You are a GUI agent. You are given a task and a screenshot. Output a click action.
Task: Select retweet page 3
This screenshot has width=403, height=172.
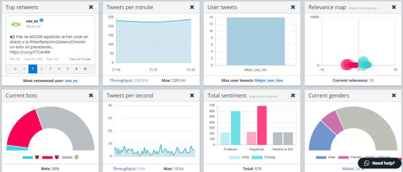tap(50, 69)
